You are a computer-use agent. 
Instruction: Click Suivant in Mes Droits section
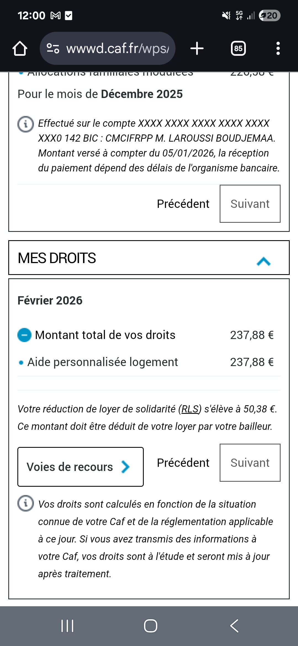[250, 463]
